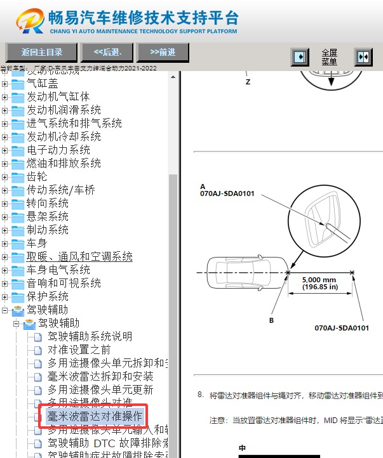Click the 制动系统 folder icon
Screen dimensions: 383x458
tap(18, 231)
